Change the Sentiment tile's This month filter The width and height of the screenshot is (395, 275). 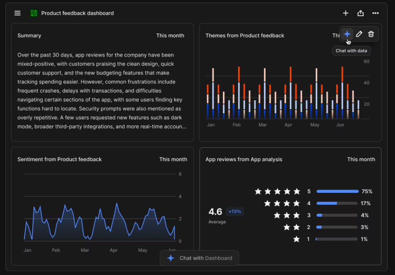coord(173,159)
